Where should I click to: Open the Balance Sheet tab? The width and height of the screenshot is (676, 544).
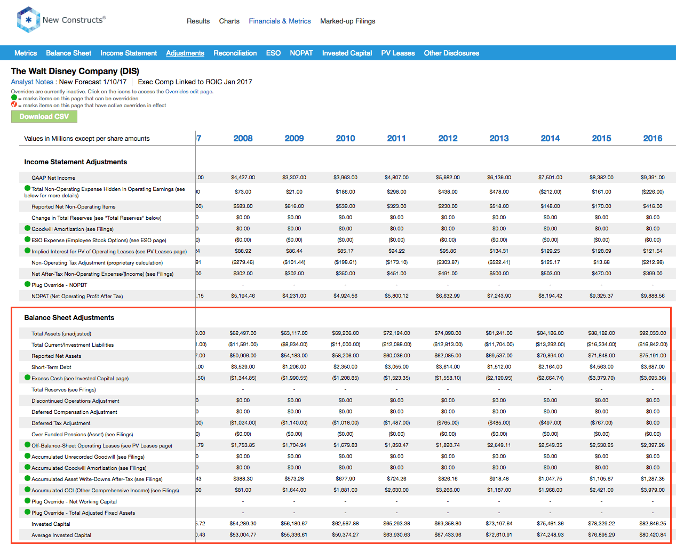pos(68,53)
